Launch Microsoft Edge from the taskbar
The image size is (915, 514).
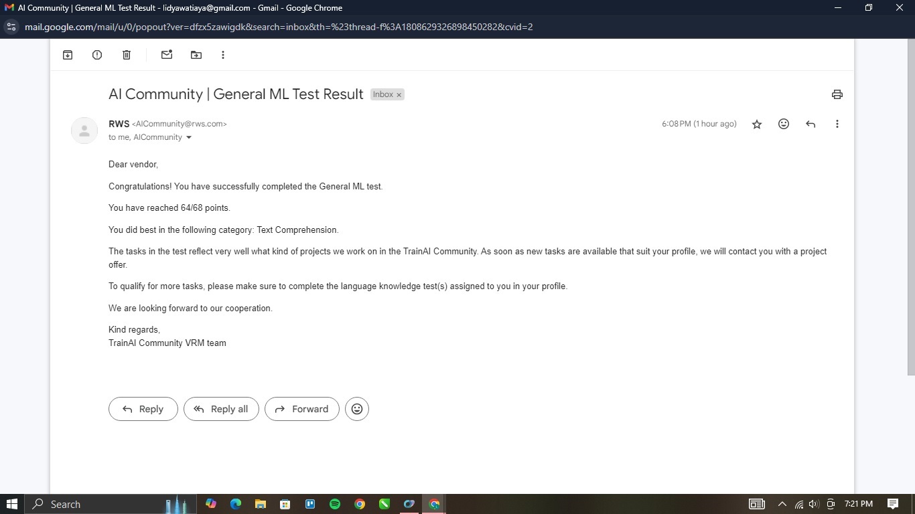coord(236,504)
